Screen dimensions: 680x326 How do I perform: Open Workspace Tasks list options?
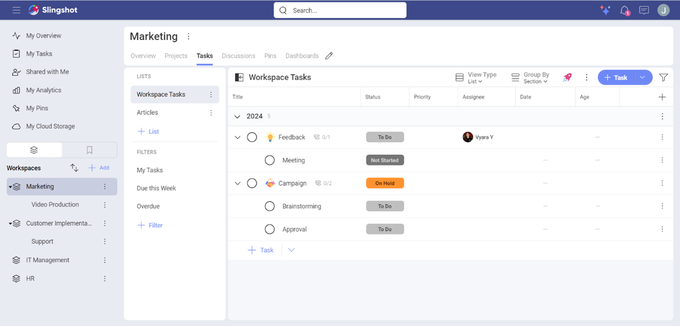coord(211,95)
